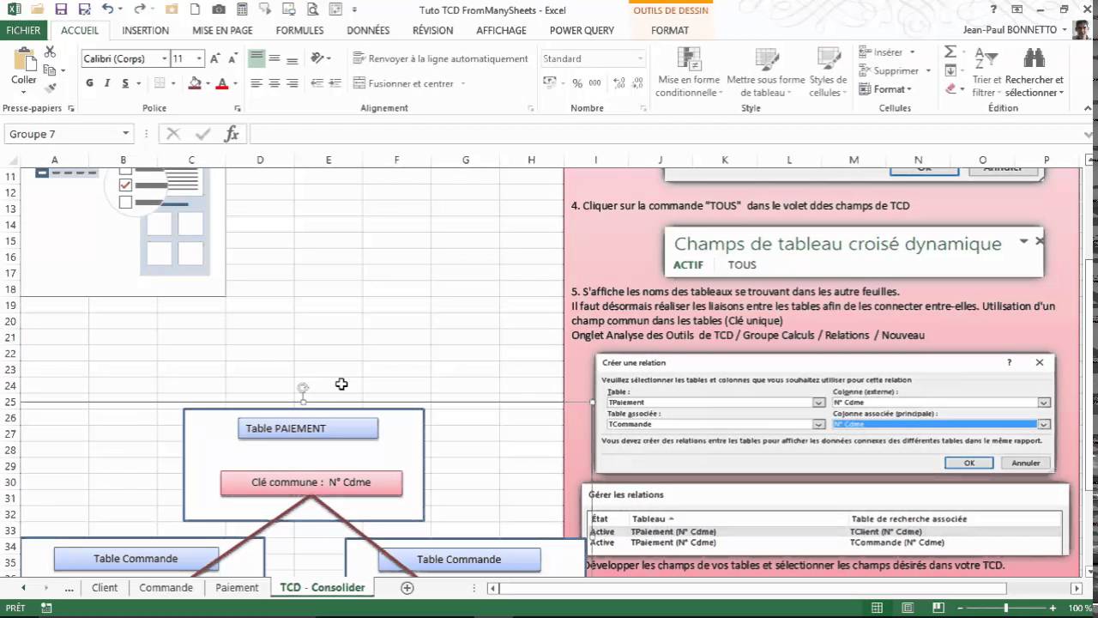Image resolution: width=1098 pixels, height=618 pixels.
Task: Toggle middle vertical alignment
Action: point(274,58)
